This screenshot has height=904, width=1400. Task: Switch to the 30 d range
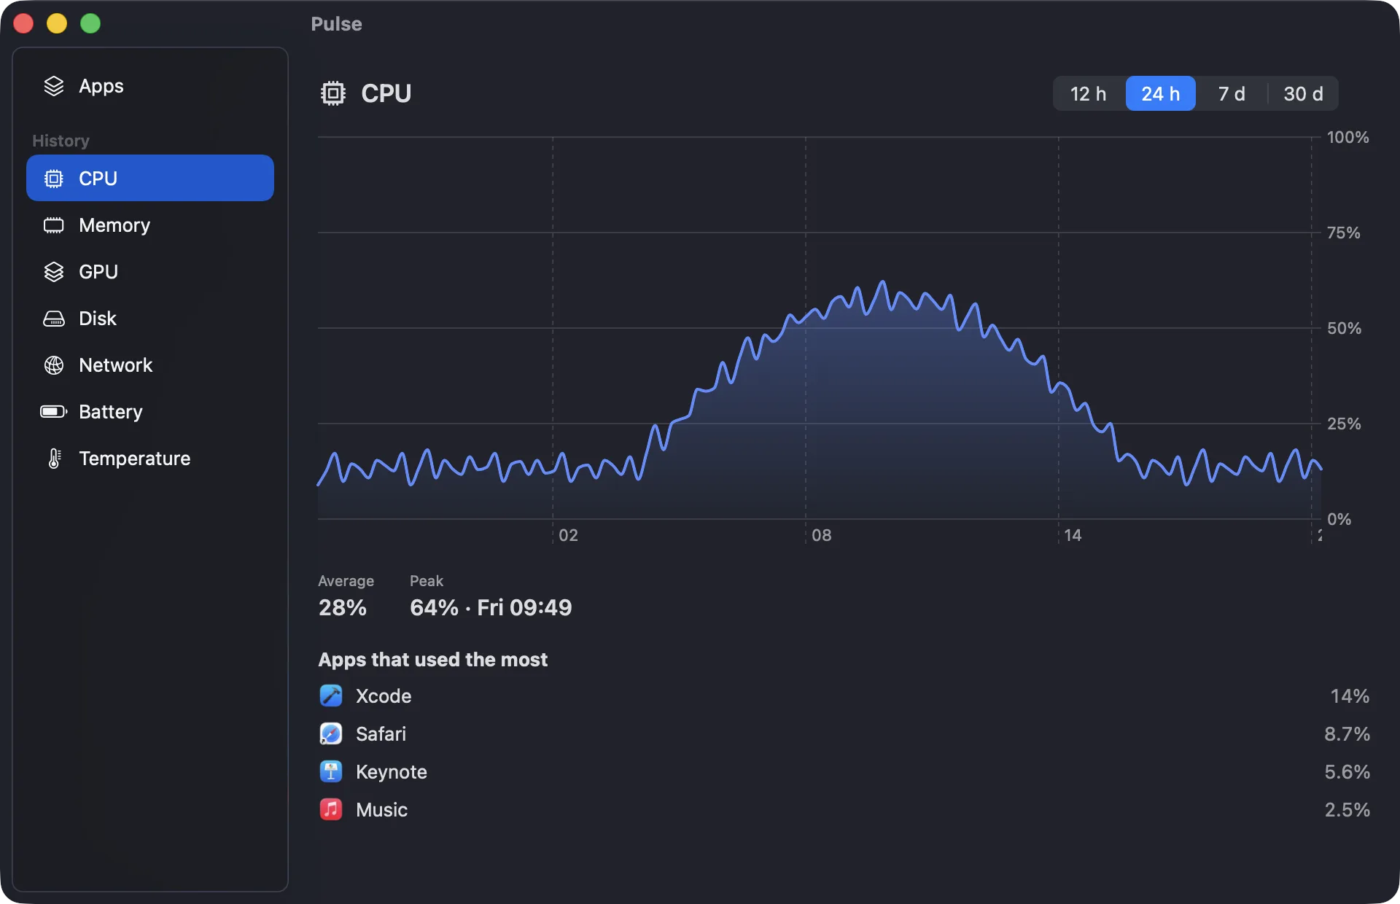pyautogui.click(x=1303, y=93)
